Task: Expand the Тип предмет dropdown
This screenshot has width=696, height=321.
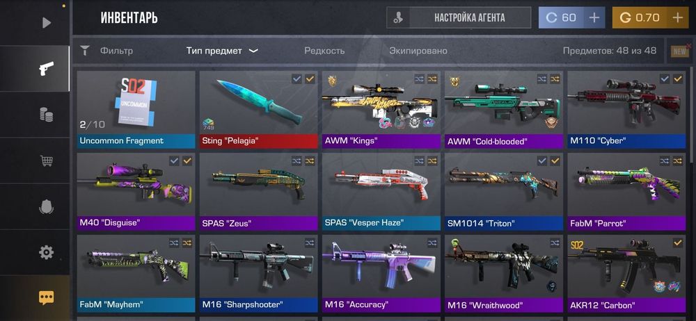Action: tap(222, 51)
